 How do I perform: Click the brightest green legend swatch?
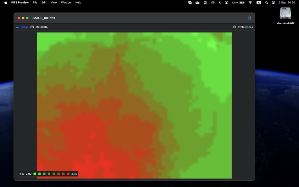click(x=35, y=174)
